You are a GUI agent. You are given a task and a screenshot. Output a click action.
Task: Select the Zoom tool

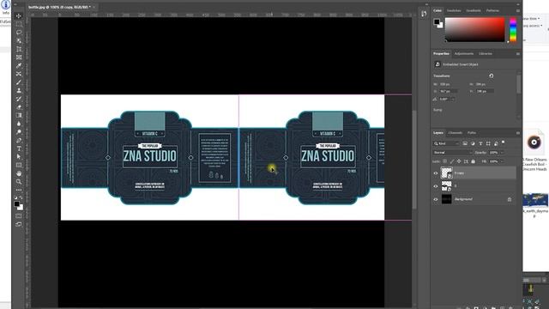pyautogui.click(x=19, y=182)
